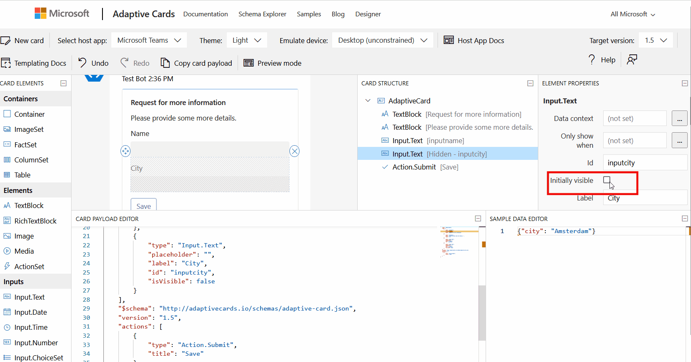Click payload editor vertical scrollbar thumb

click(x=482, y=313)
